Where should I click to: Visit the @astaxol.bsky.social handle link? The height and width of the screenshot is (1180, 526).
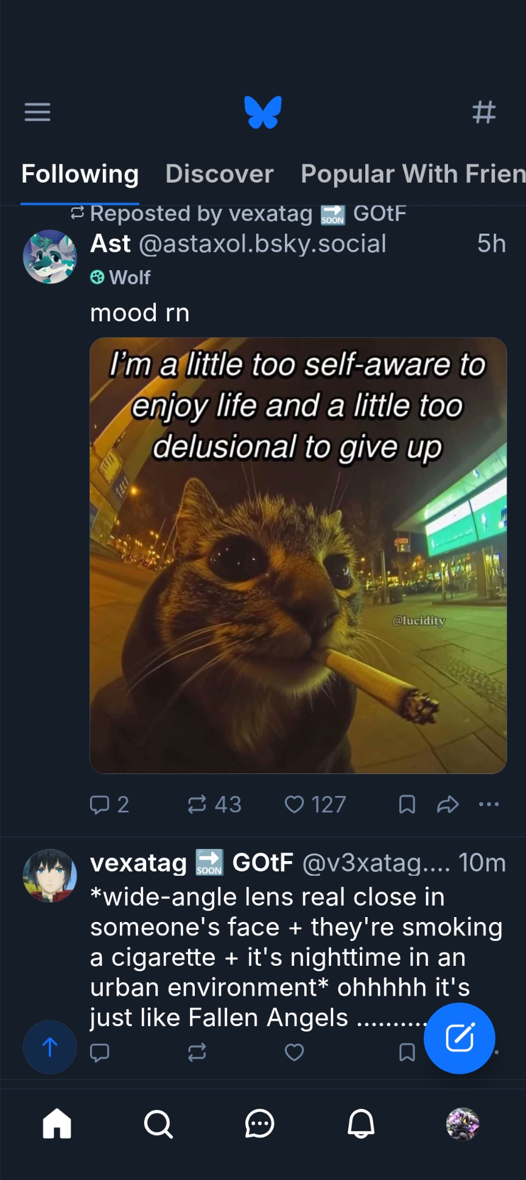pyautogui.click(x=262, y=244)
